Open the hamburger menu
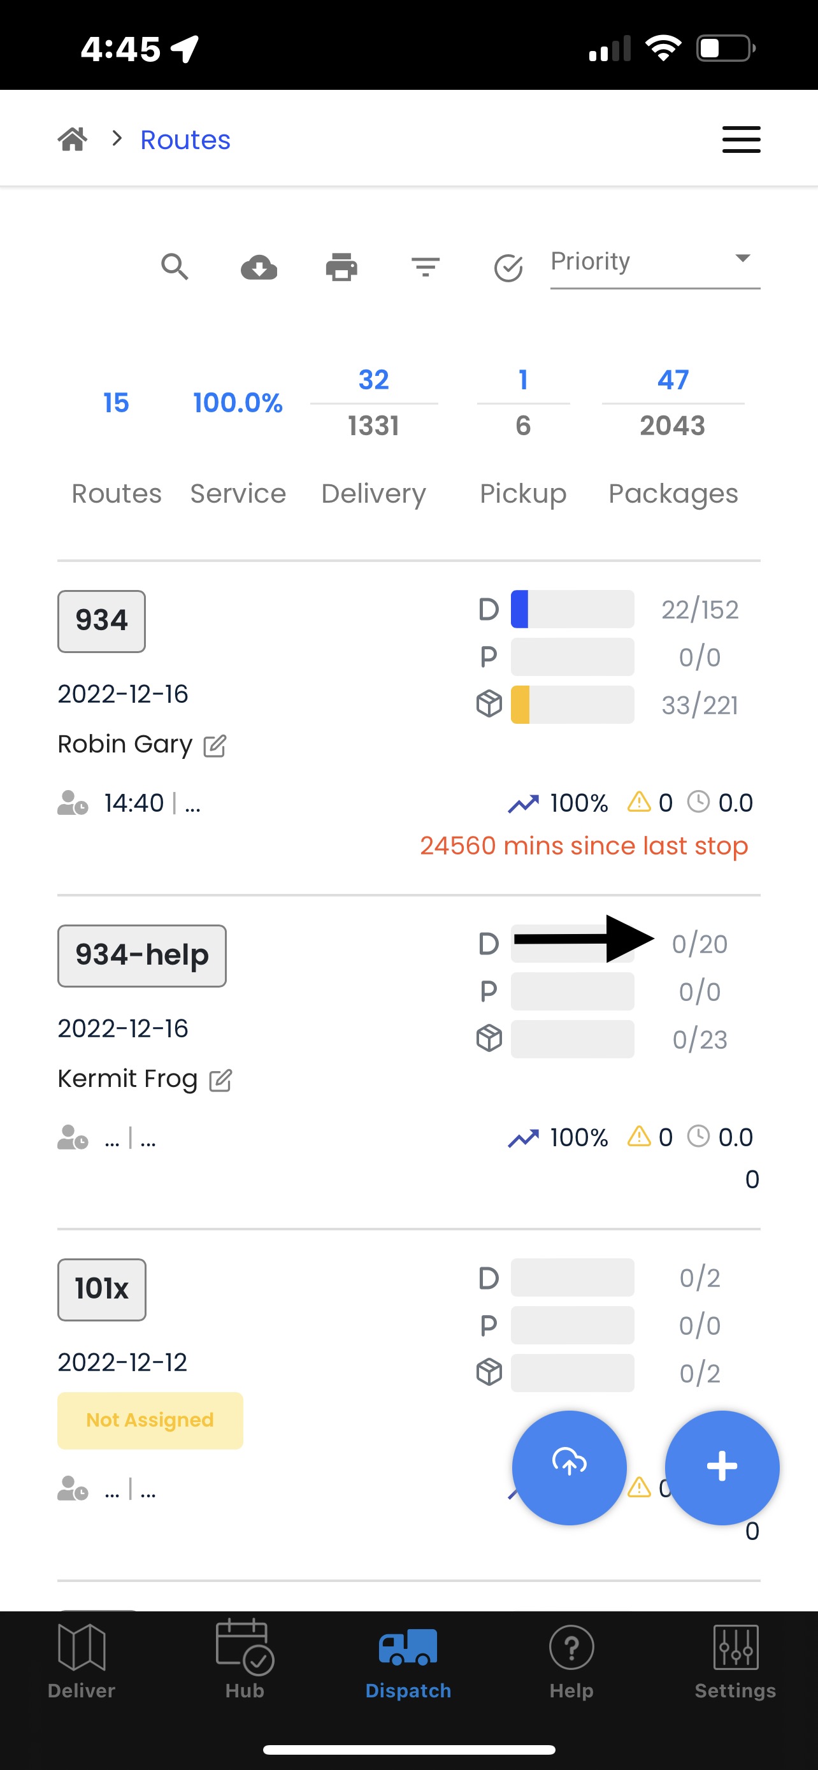The image size is (818, 1770). 742,140
